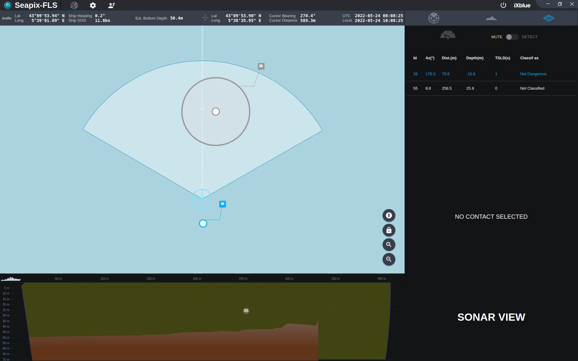Click the Az(°) column header
This screenshot has width=578, height=361.
coord(430,58)
